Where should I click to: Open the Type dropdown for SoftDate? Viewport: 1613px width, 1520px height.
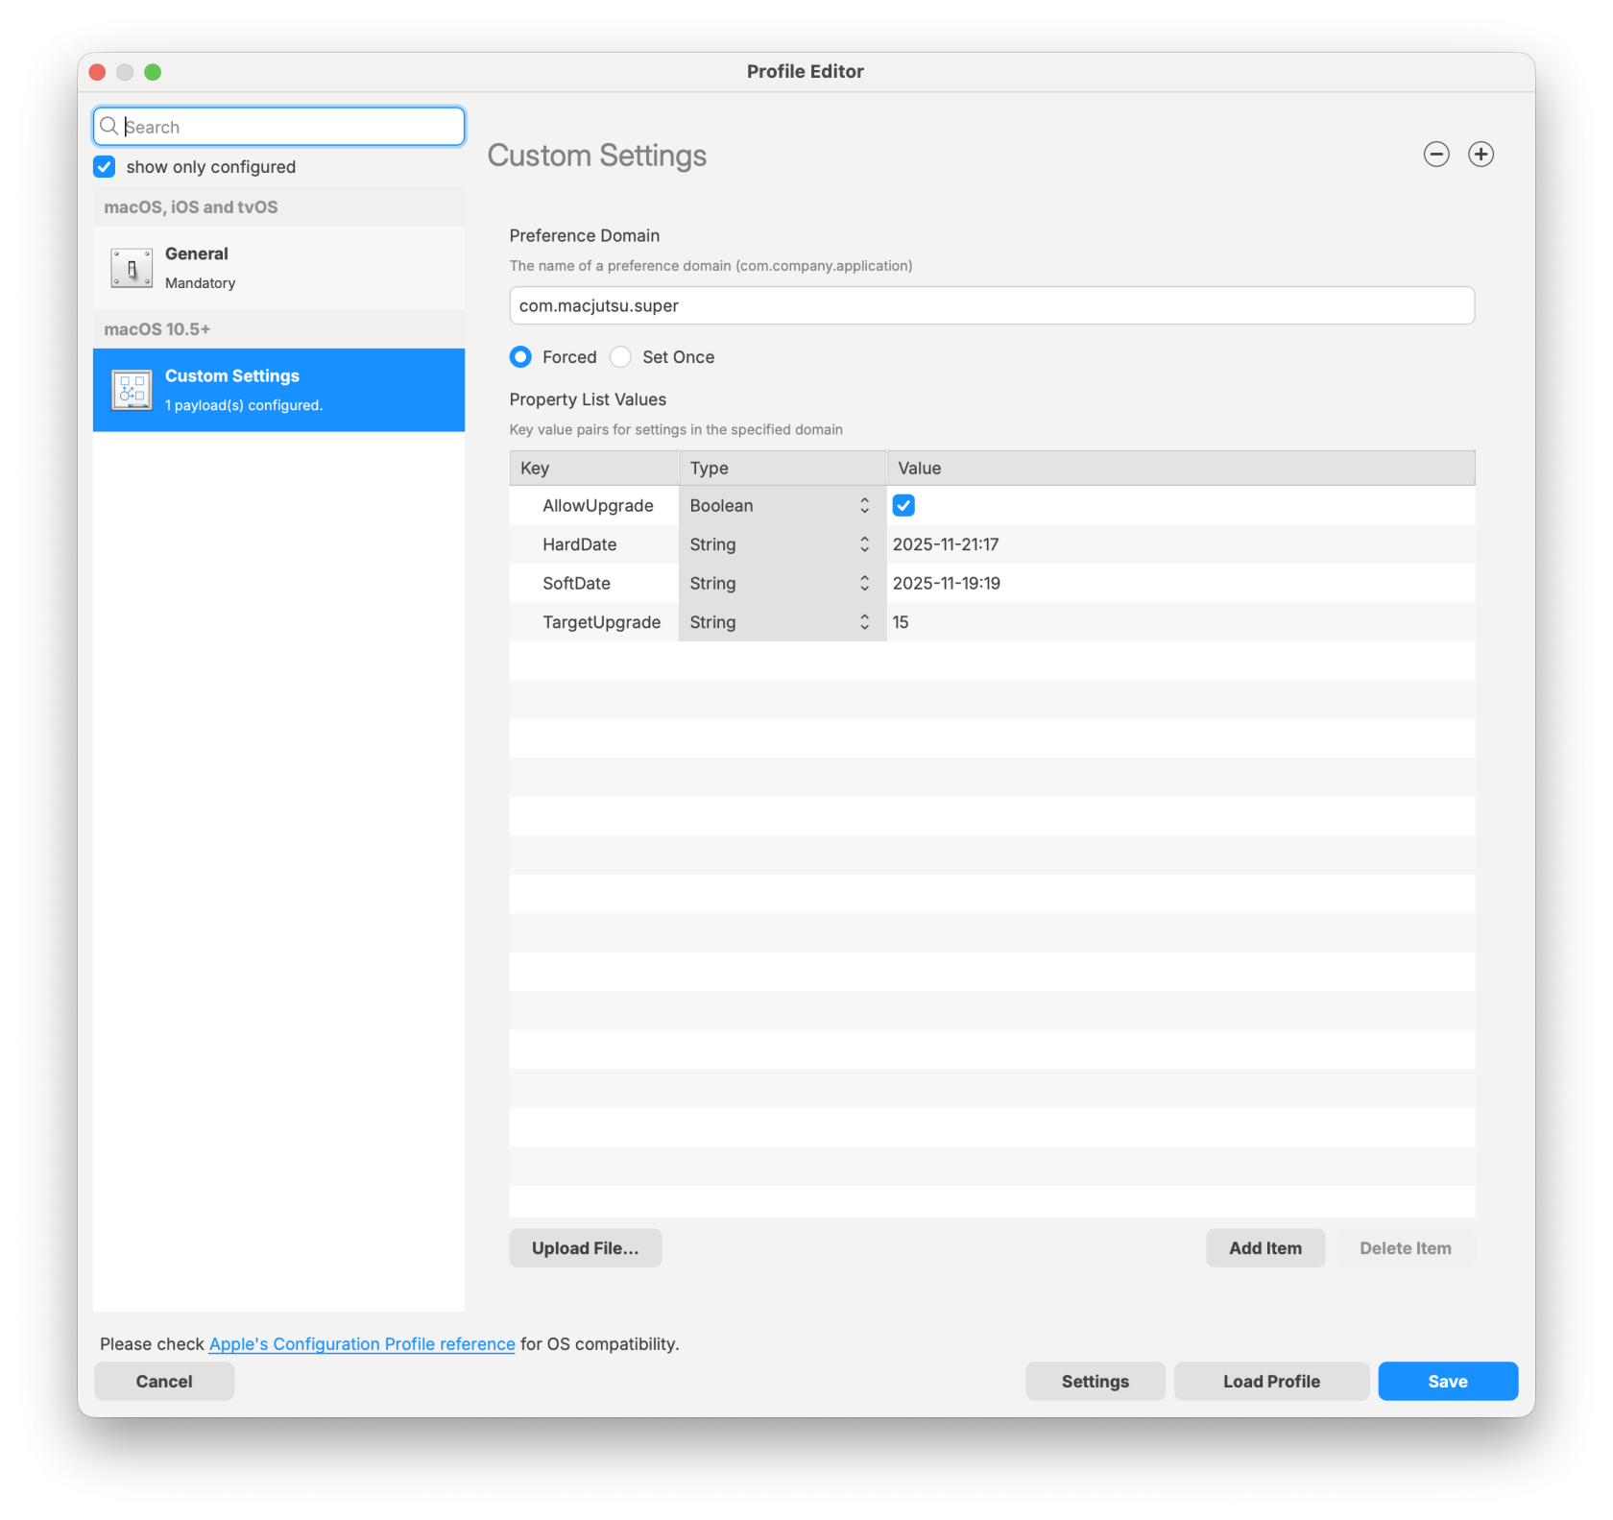click(782, 584)
